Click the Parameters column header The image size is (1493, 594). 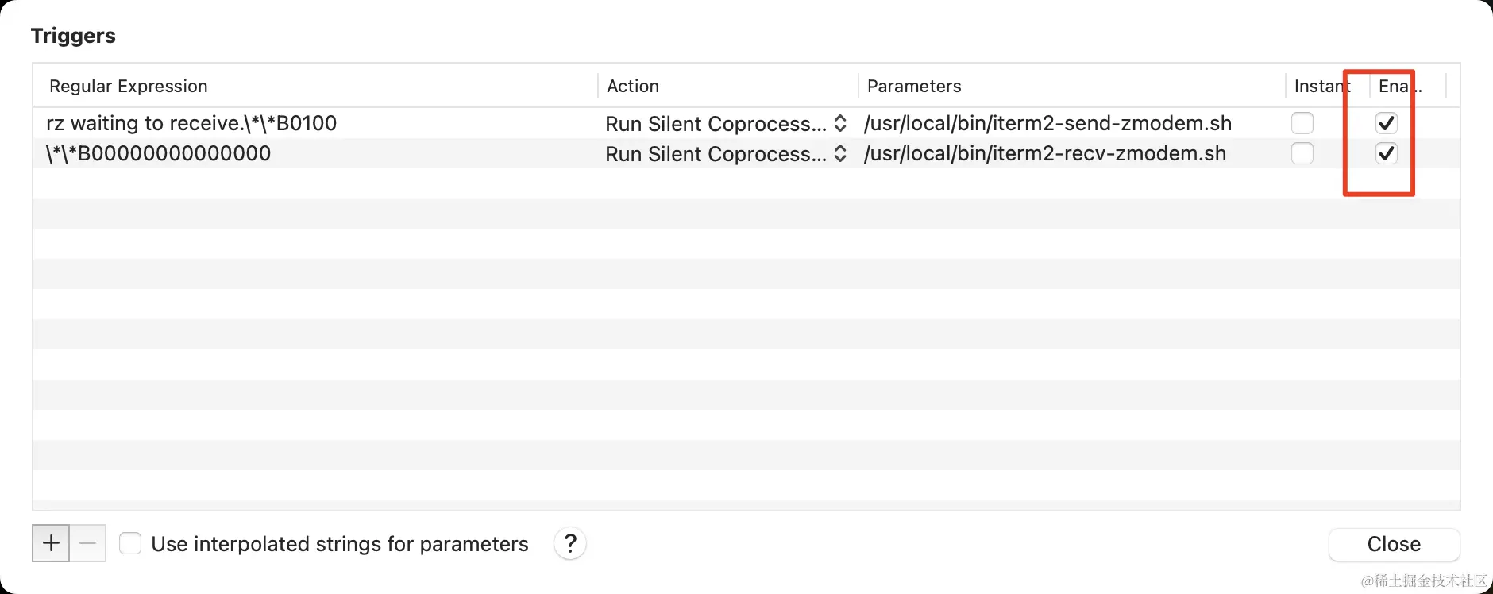(x=914, y=86)
